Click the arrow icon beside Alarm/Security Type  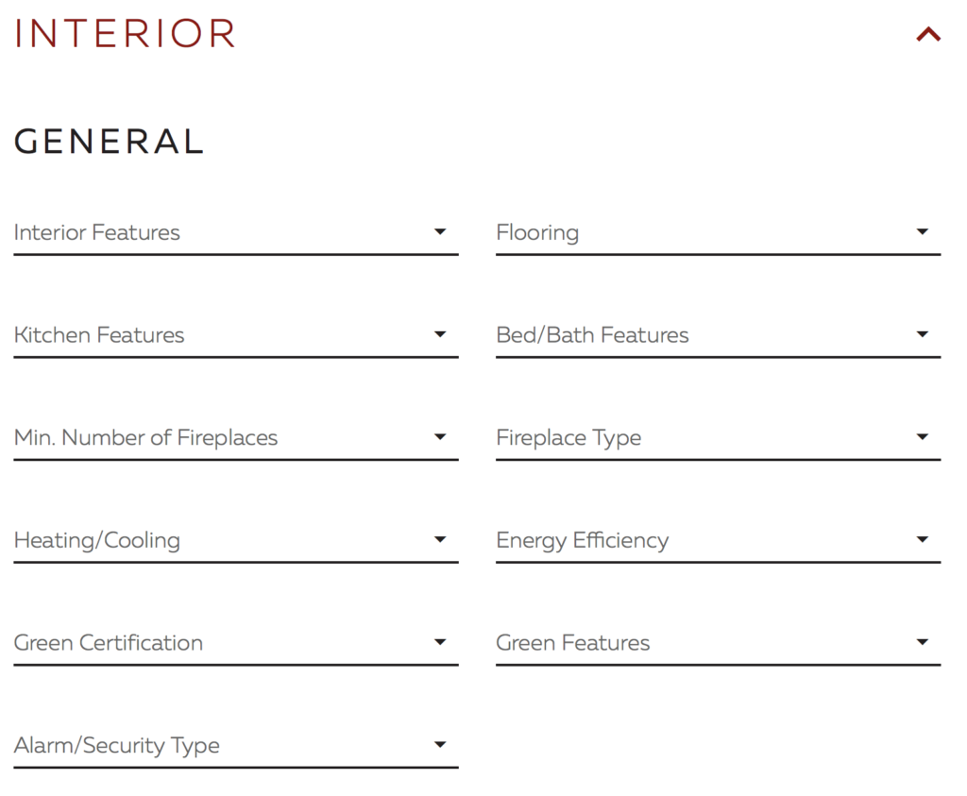coord(440,744)
